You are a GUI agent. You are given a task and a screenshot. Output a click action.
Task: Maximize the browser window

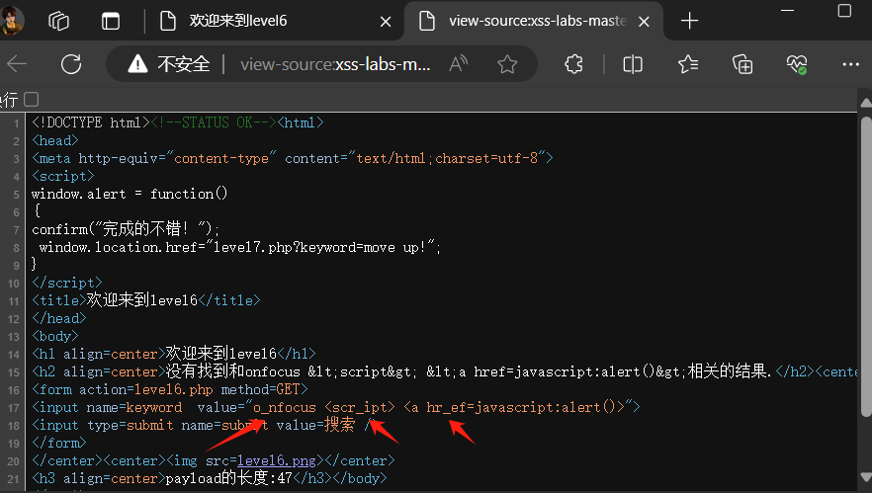844,11
